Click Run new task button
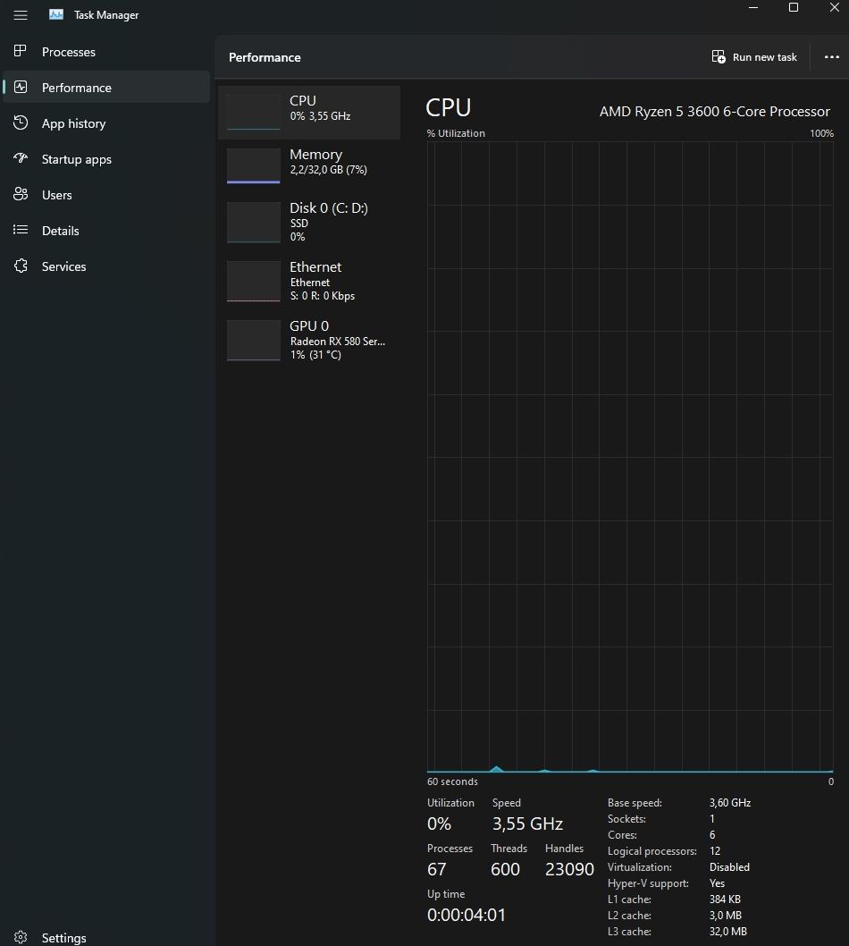The width and height of the screenshot is (849, 946). pos(755,57)
